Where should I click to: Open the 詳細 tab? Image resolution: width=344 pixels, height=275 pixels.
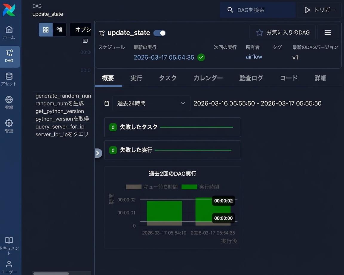(320, 78)
